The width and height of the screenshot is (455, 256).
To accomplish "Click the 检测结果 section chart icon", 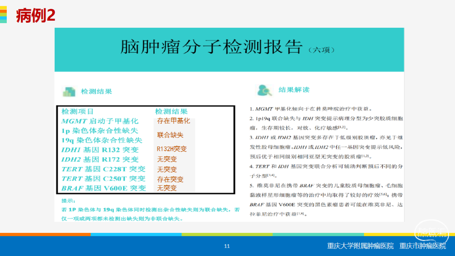I will click(x=68, y=91).
